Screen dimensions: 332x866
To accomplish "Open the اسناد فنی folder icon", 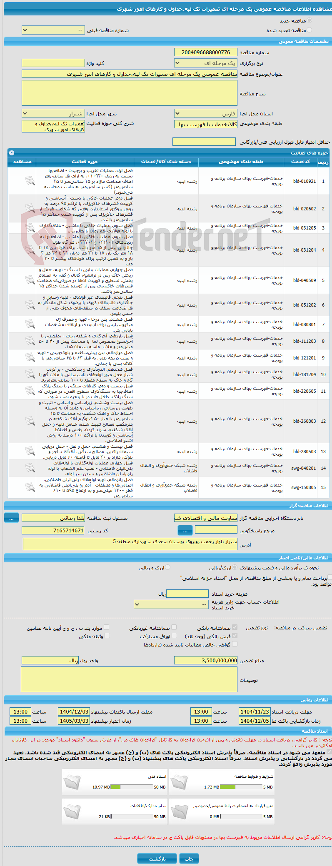I will point(72,782).
